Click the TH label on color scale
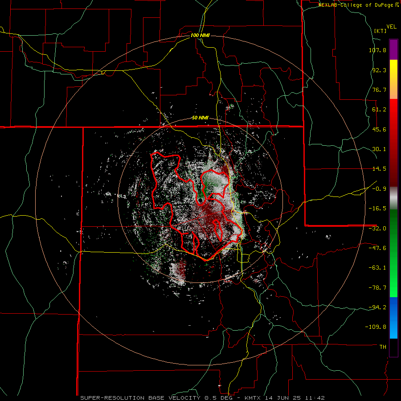 coord(383,347)
